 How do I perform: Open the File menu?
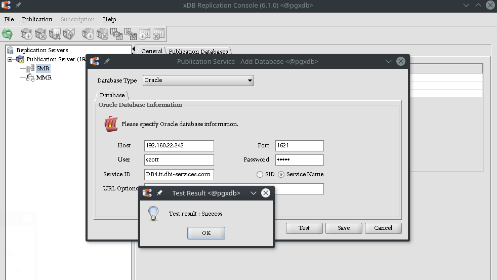(x=9, y=19)
